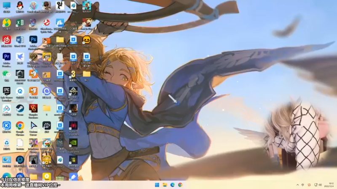Open the taskbar clock and date
Screen dimensions: 337x189
(330, 185)
